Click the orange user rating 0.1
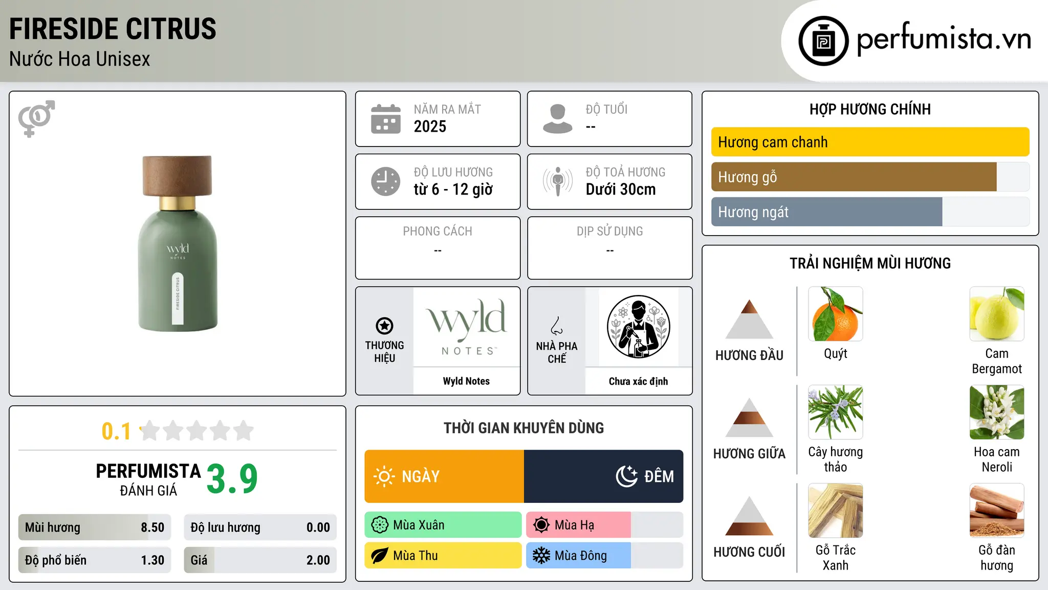This screenshot has width=1048, height=590. pyautogui.click(x=116, y=431)
